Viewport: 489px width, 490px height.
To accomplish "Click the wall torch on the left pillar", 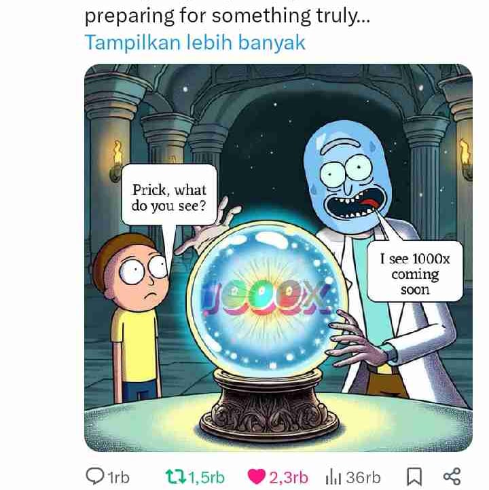I will point(116,161).
